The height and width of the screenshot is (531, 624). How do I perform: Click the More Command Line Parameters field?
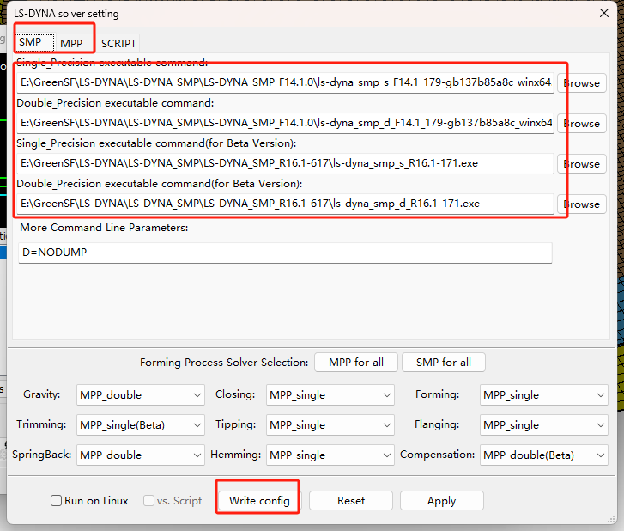pyautogui.click(x=285, y=253)
